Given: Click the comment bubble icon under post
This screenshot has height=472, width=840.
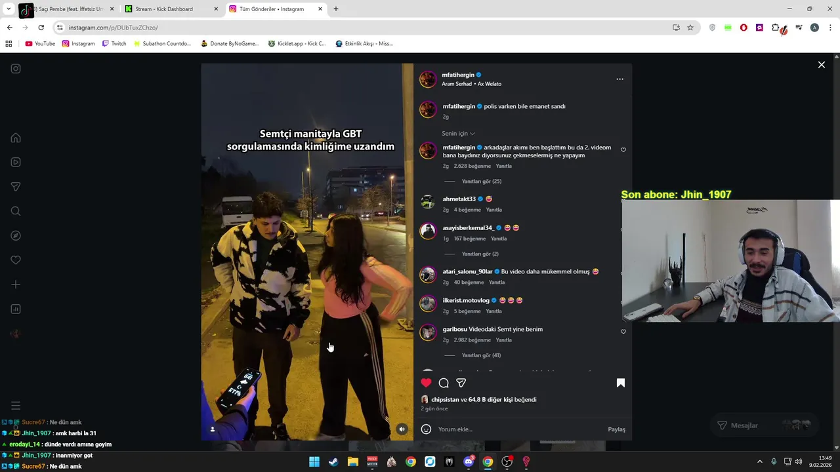Looking at the screenshot, I should (x=444, y=383).
